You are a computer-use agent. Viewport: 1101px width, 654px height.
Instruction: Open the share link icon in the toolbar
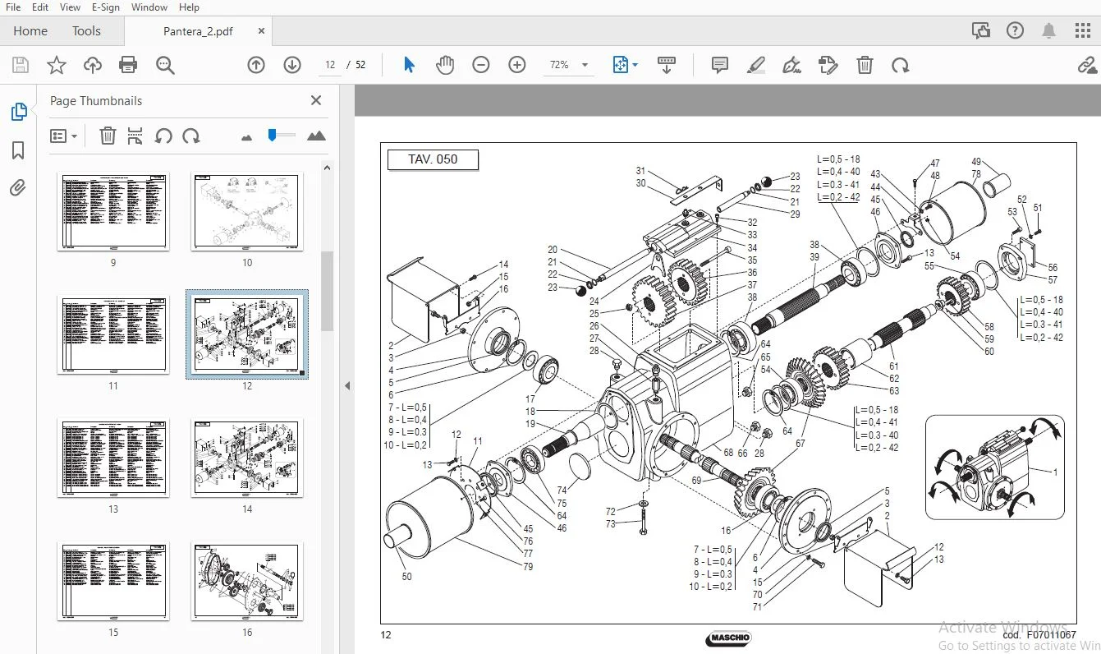tap(1086, 65)
